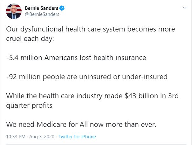Open the tweet options chevron menu
This screenshot has height=145, width=192.
(x=184, y=7)
